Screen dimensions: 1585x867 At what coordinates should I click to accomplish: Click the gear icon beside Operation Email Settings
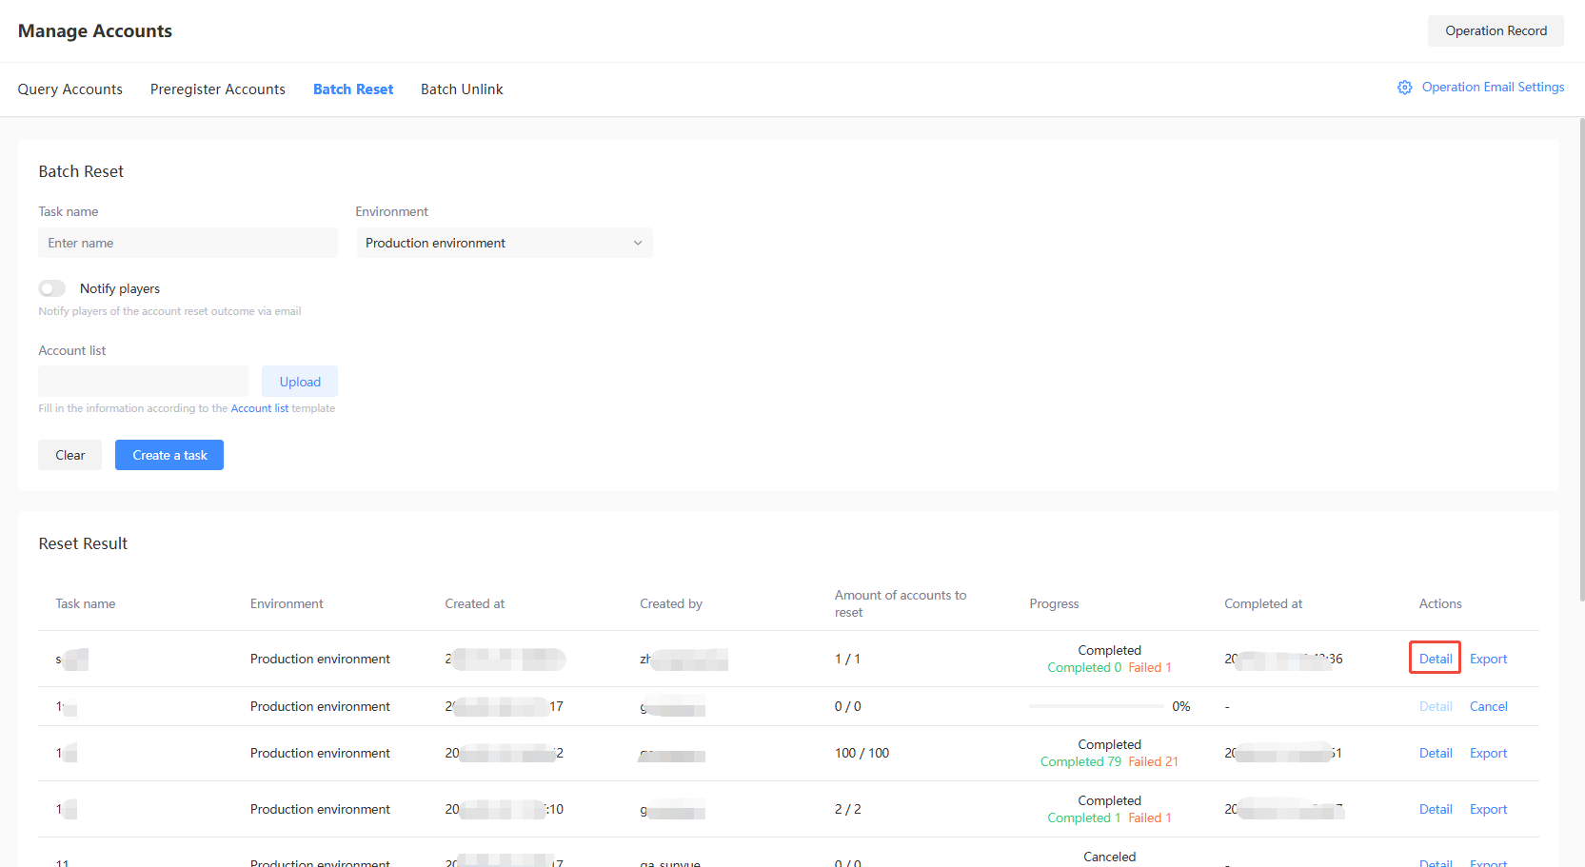[1404, 88]
